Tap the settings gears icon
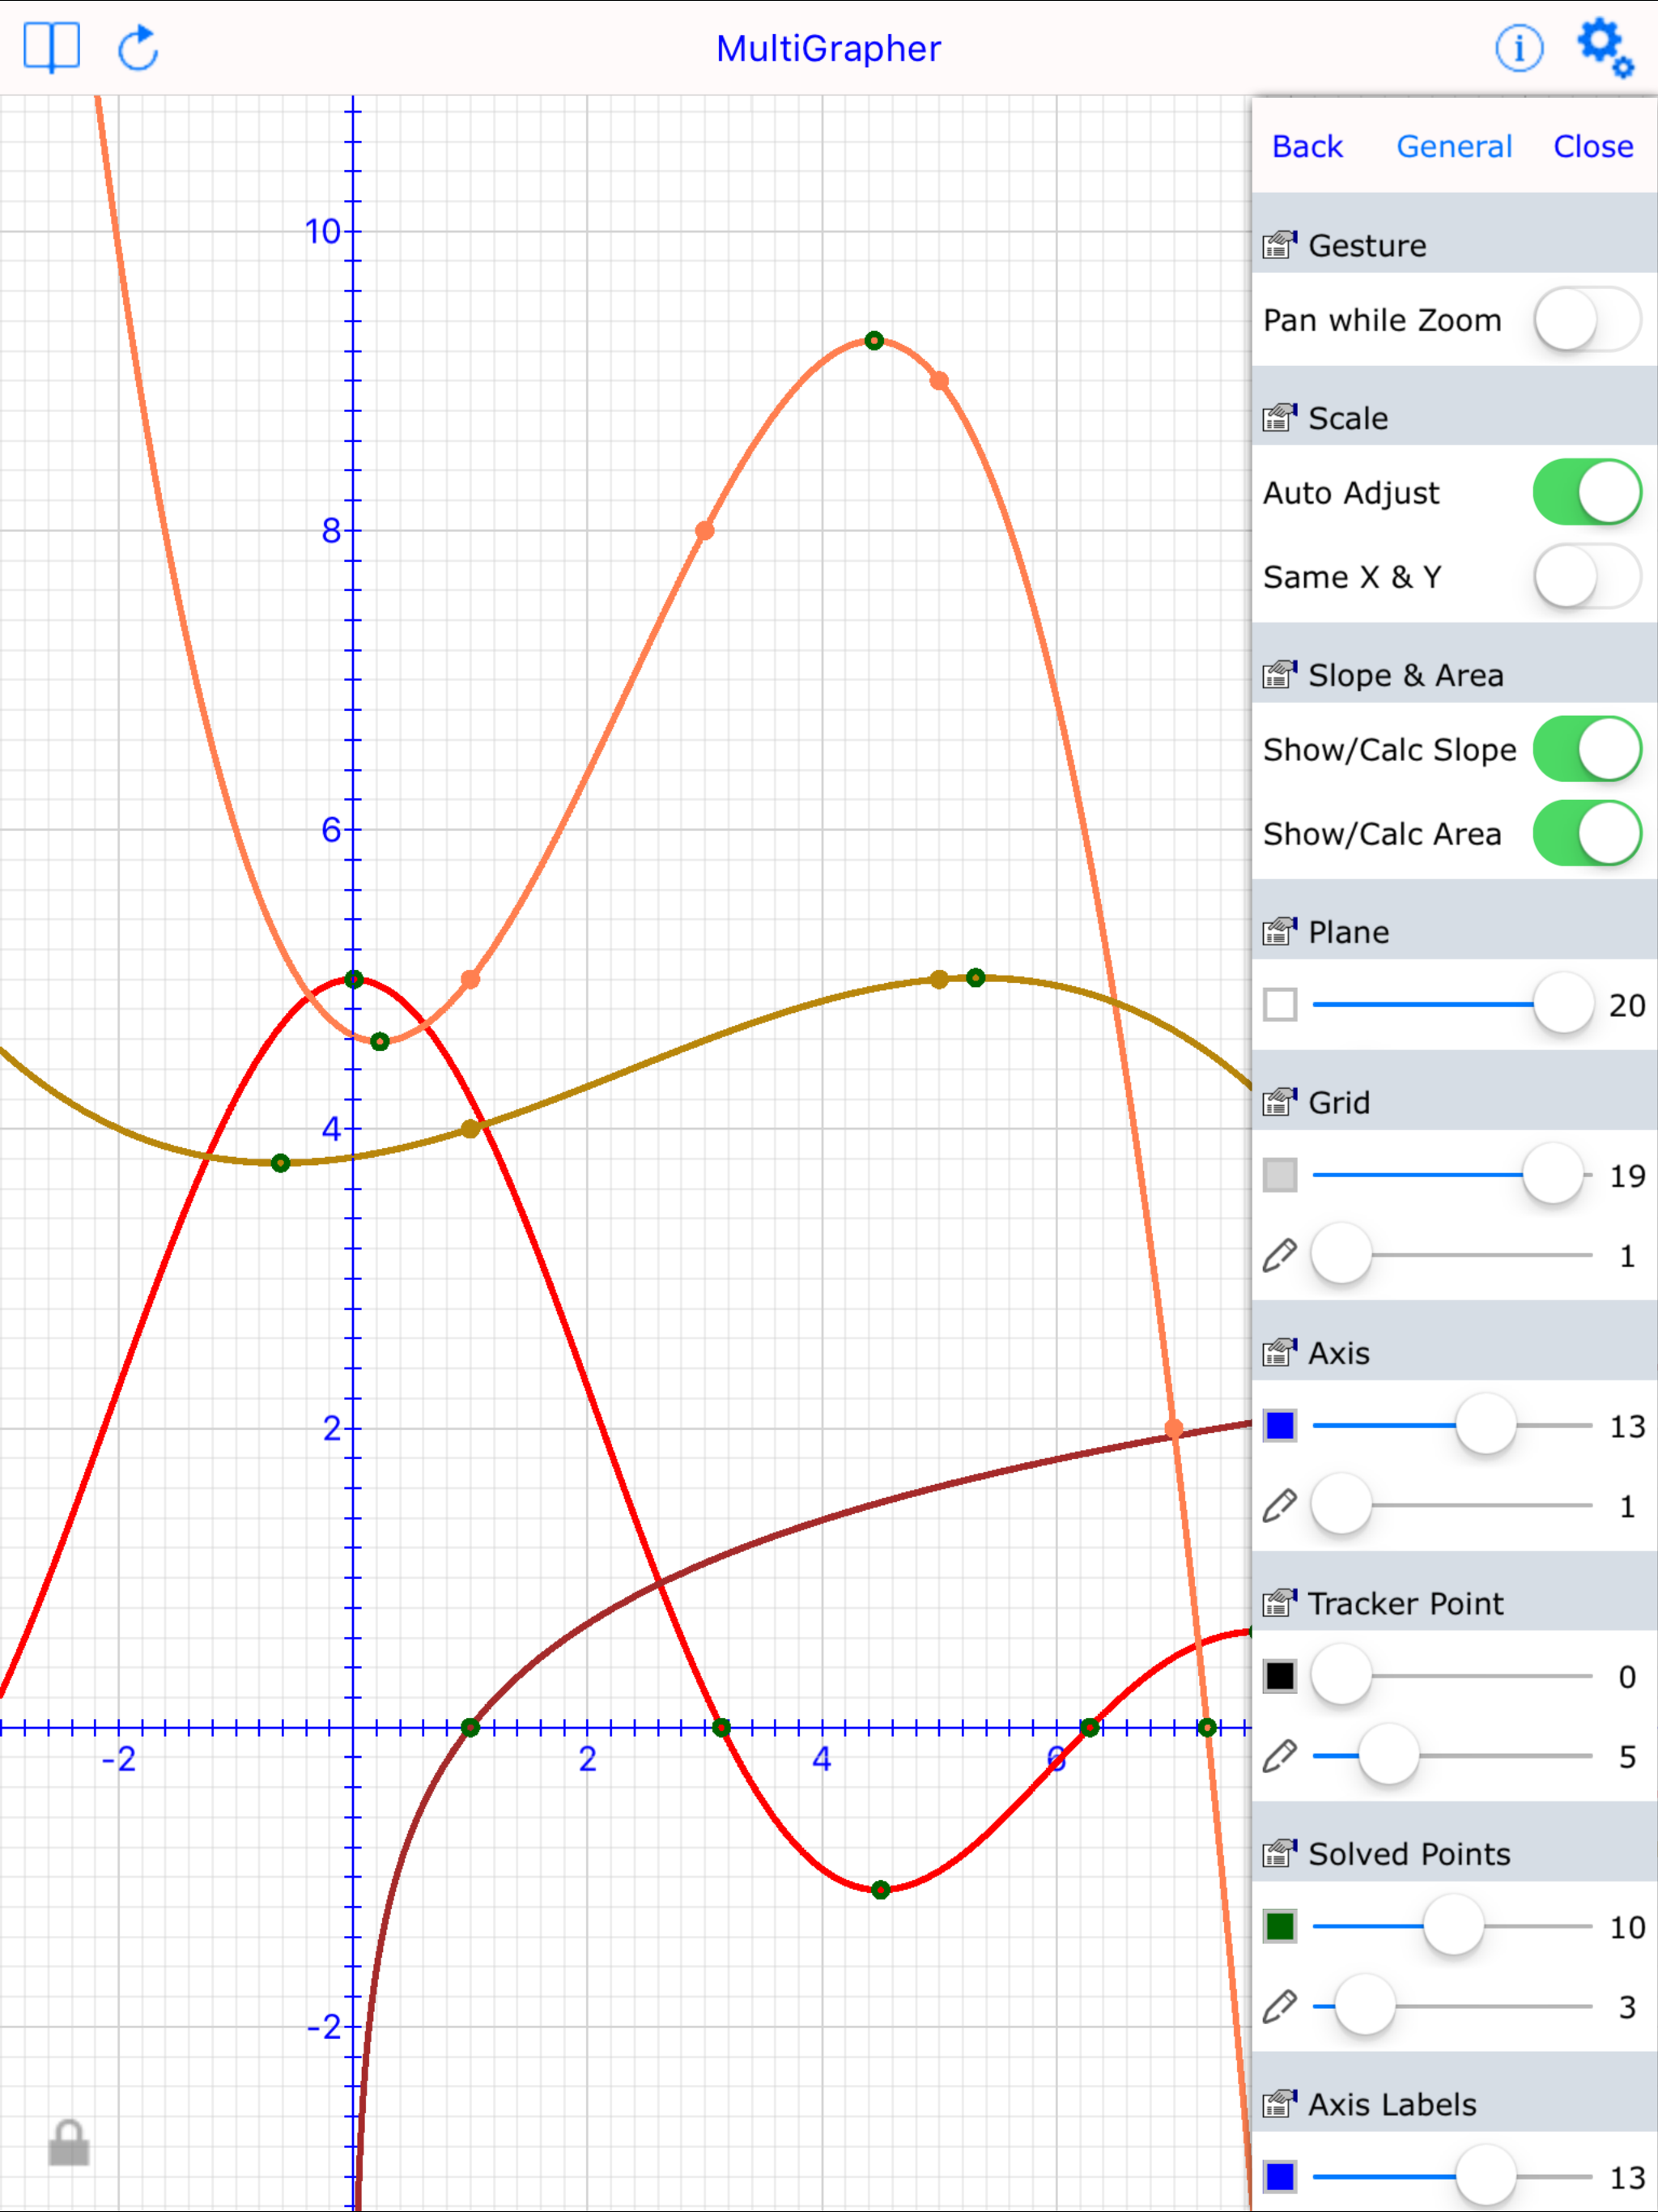This screenshot has height=2212, width=1658. [x=1604, y=47]
